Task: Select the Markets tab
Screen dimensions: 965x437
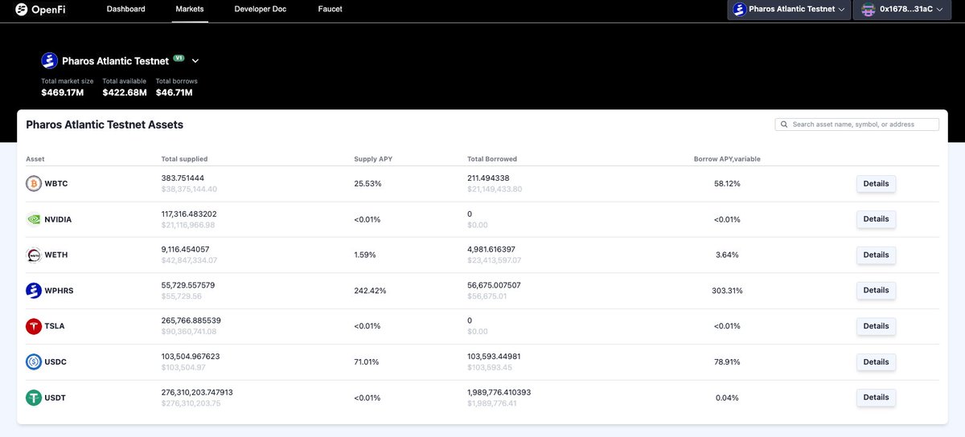Action: [190, 9]
